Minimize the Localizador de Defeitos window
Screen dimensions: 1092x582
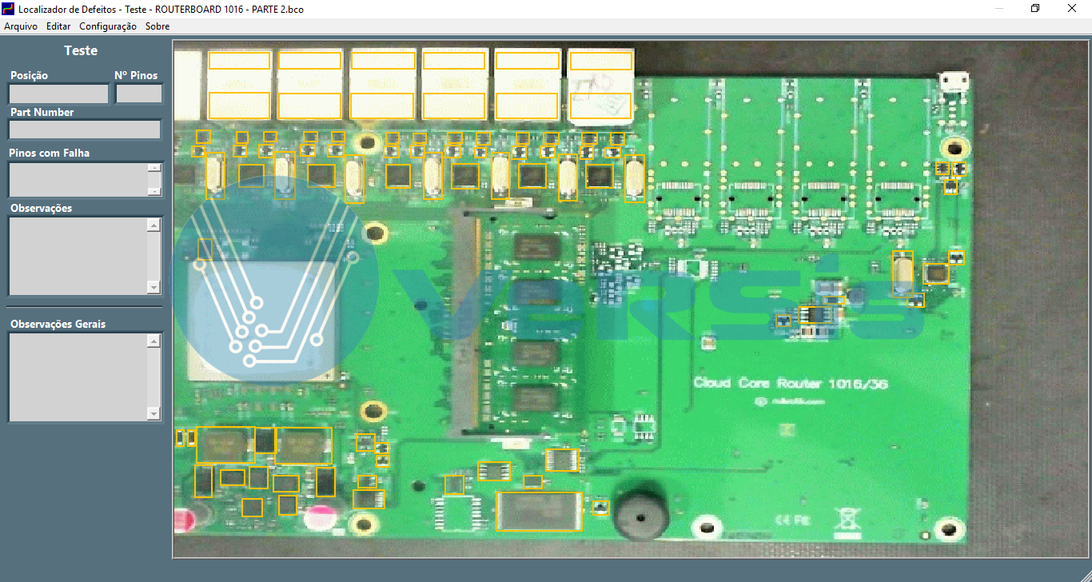pyautogui.click(x=998, y=8)
